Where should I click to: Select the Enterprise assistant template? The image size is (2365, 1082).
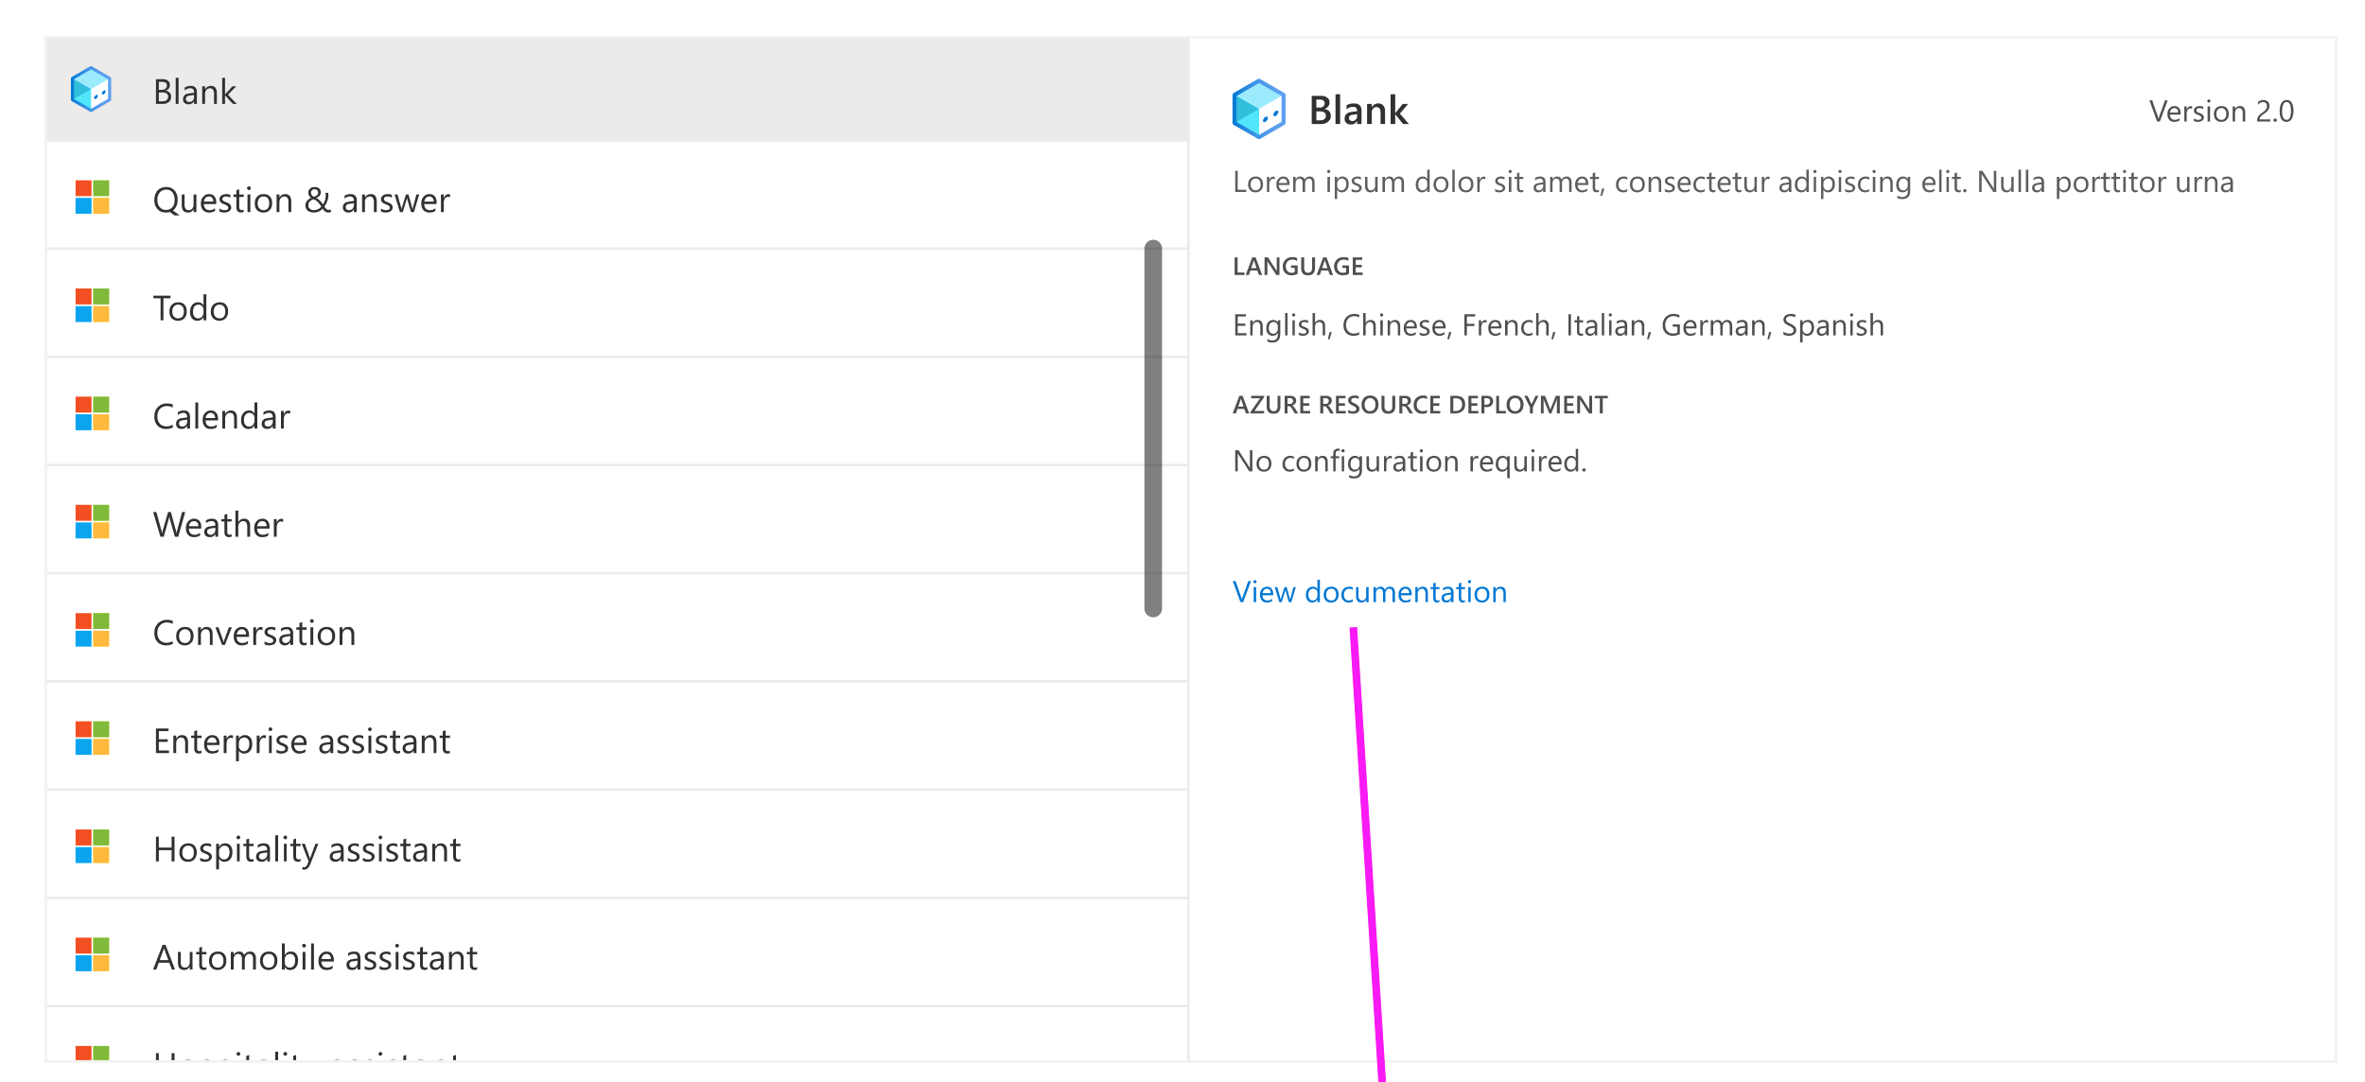(303, 739)
